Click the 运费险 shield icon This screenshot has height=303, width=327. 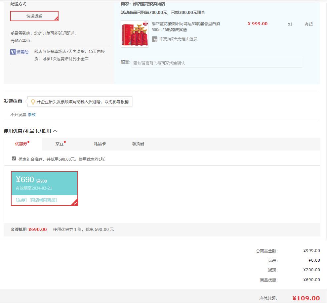click(x=13, y=52)
